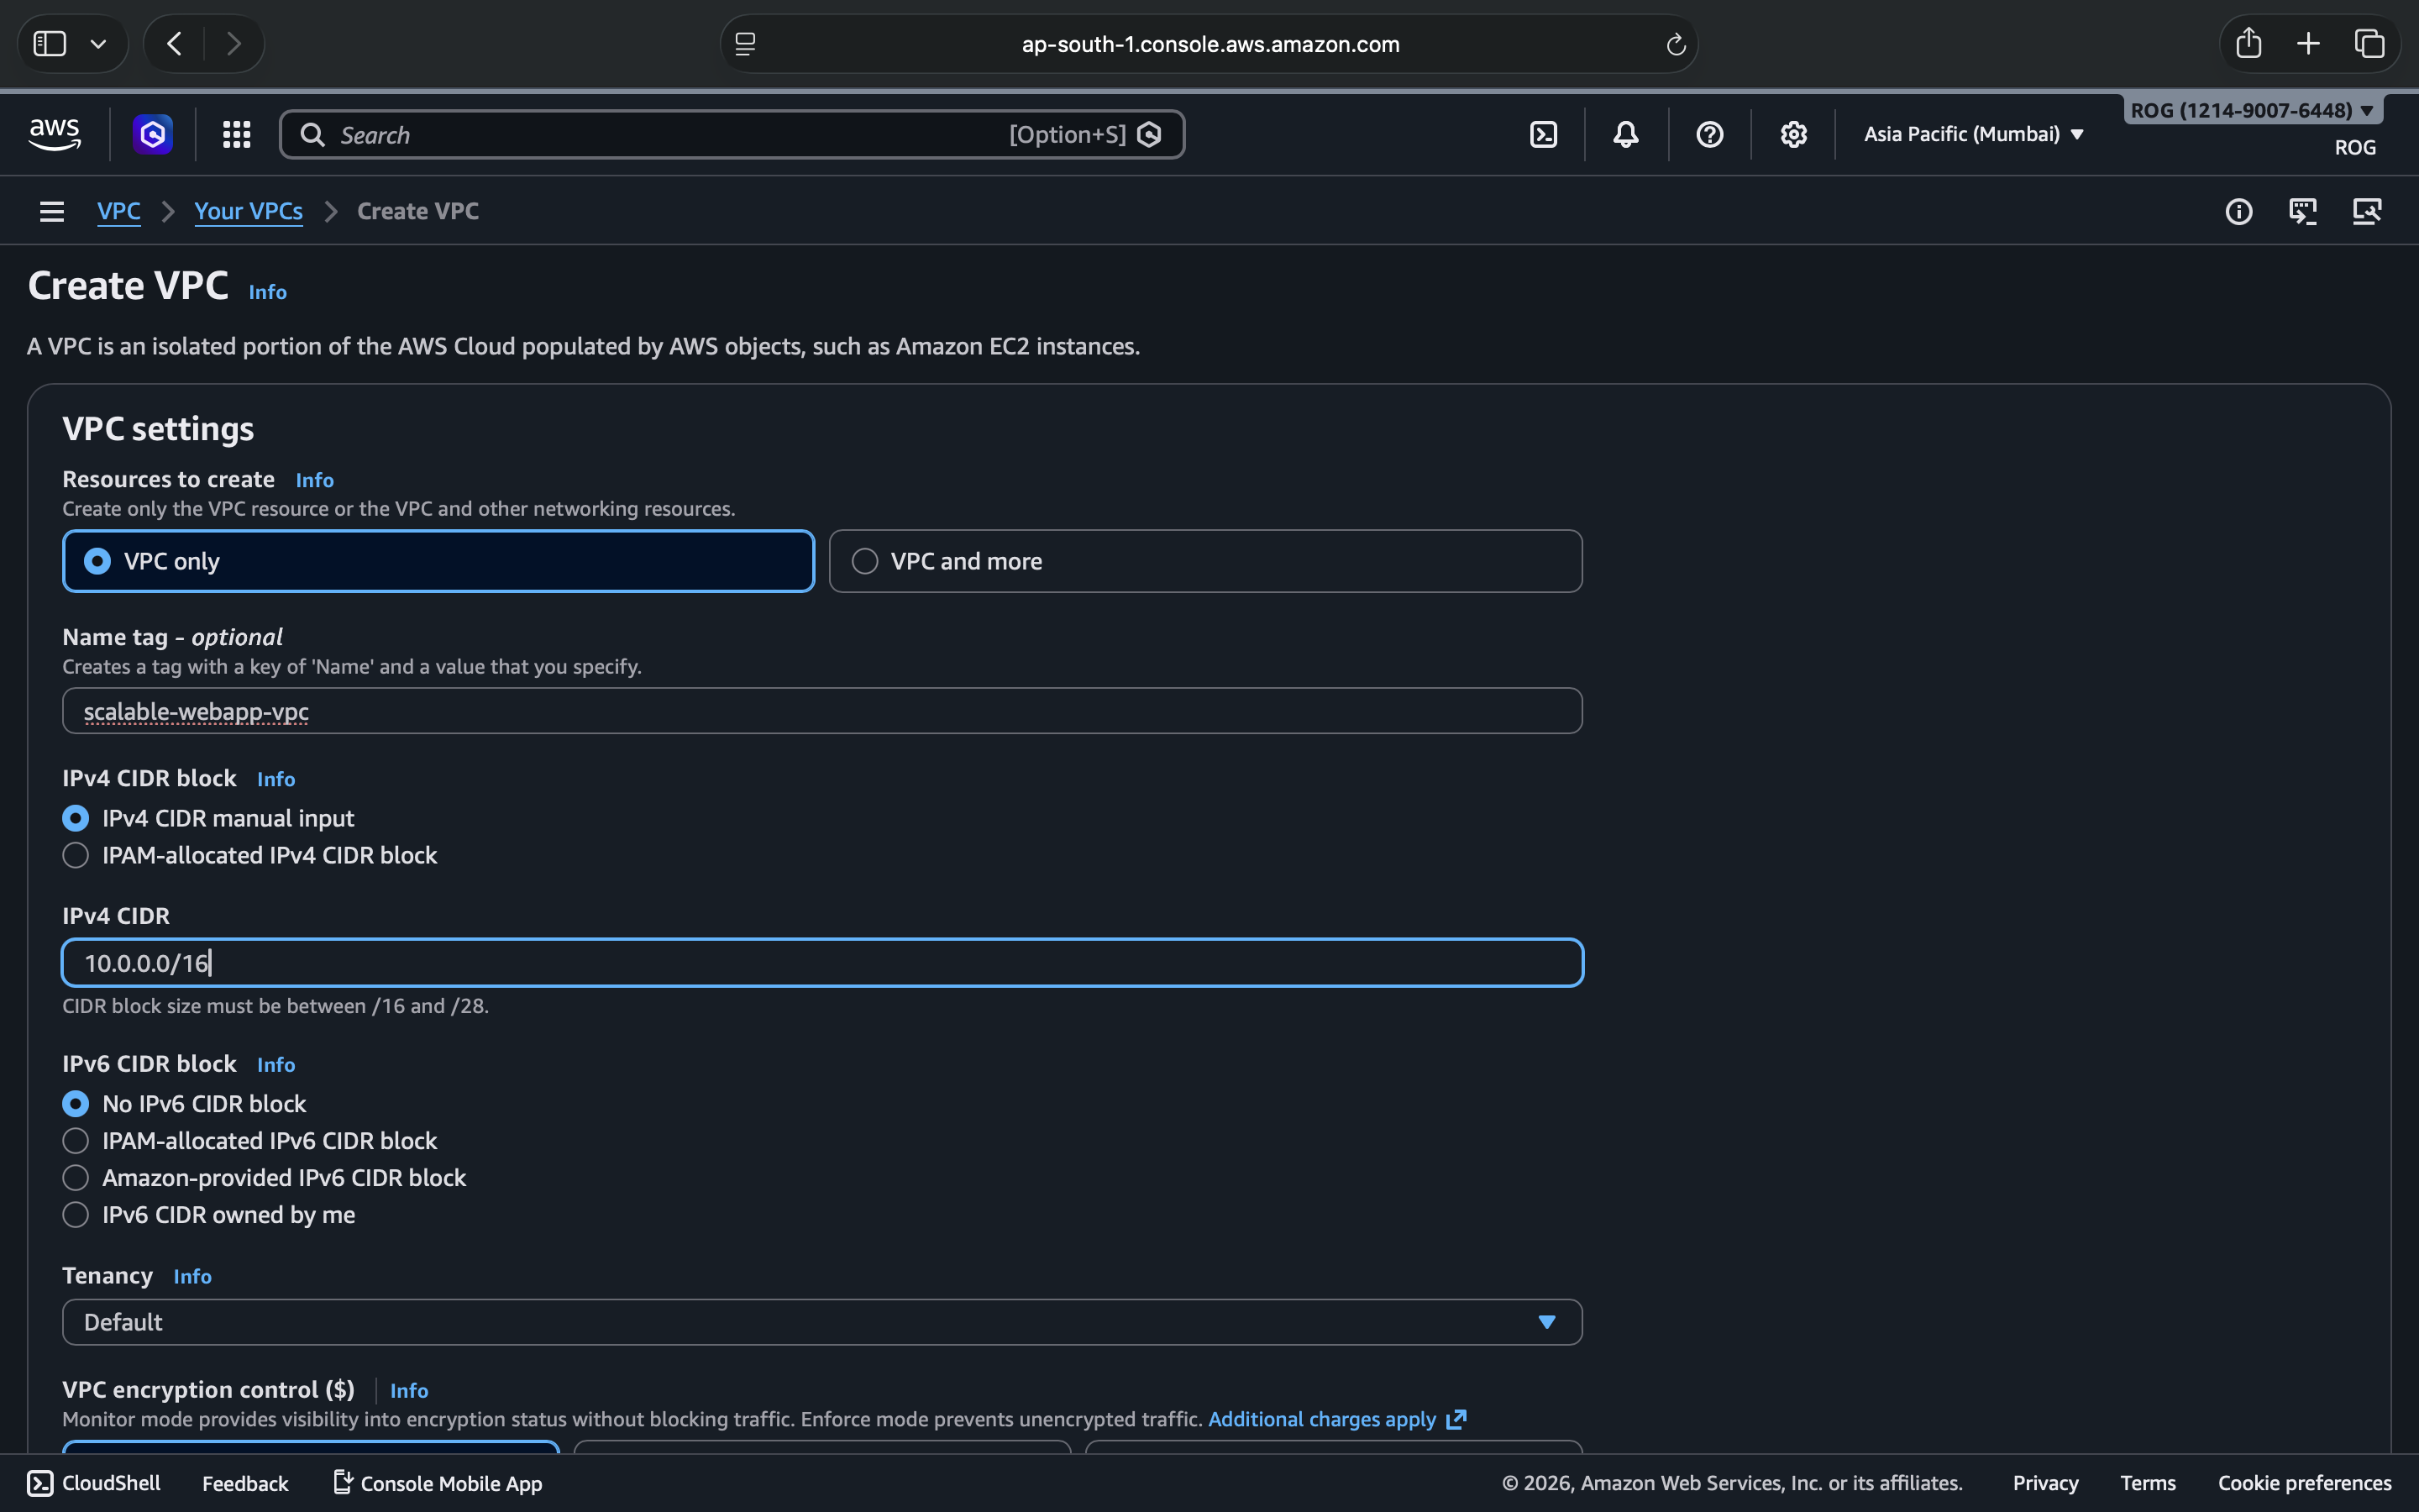
Task: Open the help question mark menu
Action: (1709, 134)
